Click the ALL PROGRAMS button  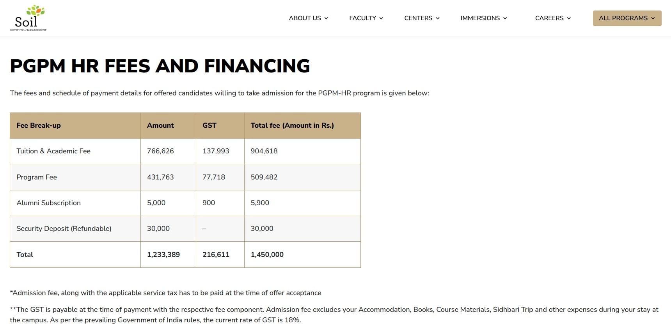tap(623, 18)
